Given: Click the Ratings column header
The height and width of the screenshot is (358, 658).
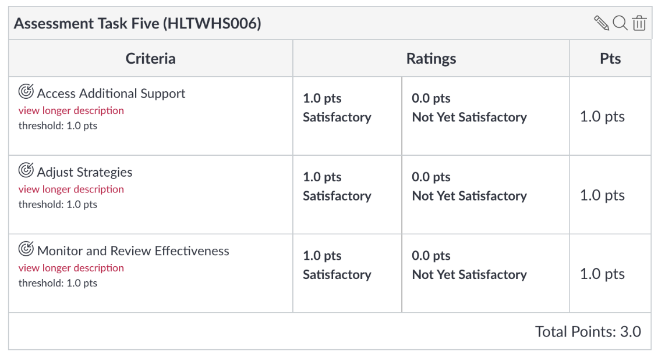Looking at the screenshot, I should click(x=431, y=59).
